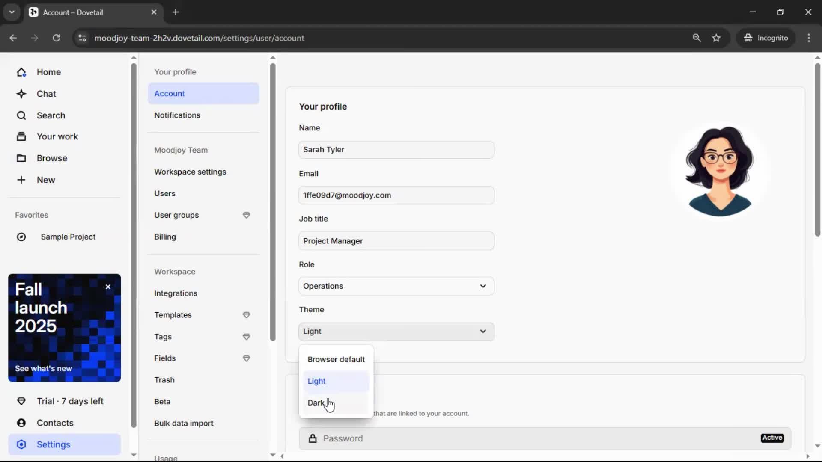Open Your work inbox icon
This screenshot has height=462, width=822.
click(x=21, y=136)
